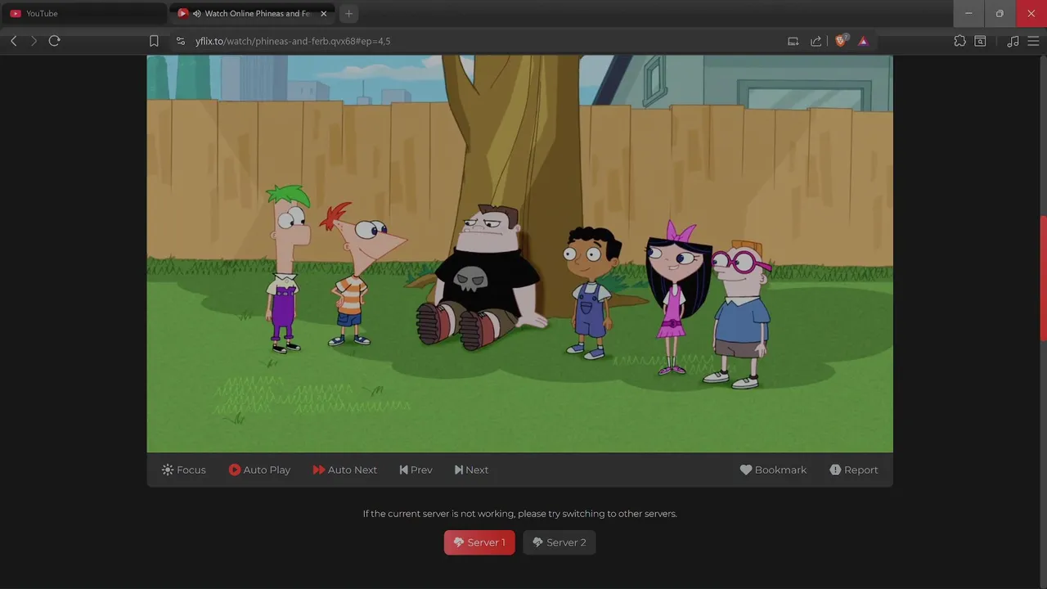Restore down the browser window
This screenshot has height=589, width=1047.
[1000, 14]
